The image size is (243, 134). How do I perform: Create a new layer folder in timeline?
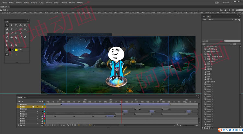pyautogui.click(x=21, y=125)
